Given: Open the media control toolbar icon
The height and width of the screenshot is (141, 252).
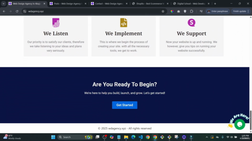Looking at the screenshot, I should [201, 11].
